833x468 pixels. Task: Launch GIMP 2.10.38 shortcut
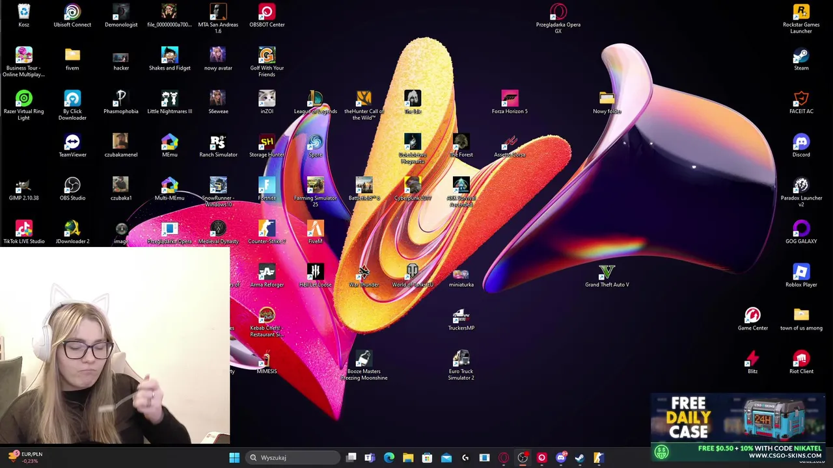coord(23,189)
